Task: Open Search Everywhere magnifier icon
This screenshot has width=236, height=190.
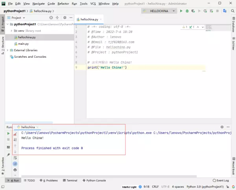Action: 232,11
